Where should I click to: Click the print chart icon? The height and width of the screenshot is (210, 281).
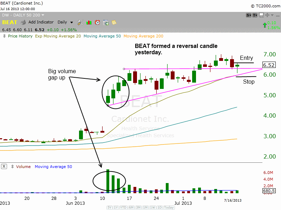(x=23, y=22)
